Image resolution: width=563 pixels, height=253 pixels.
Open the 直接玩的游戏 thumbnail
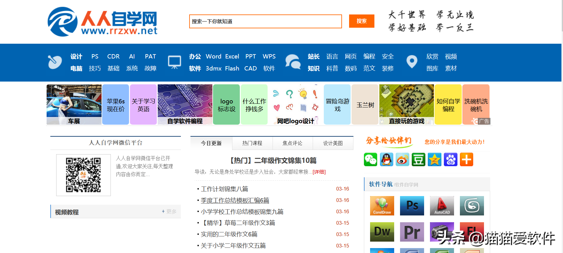407,104
